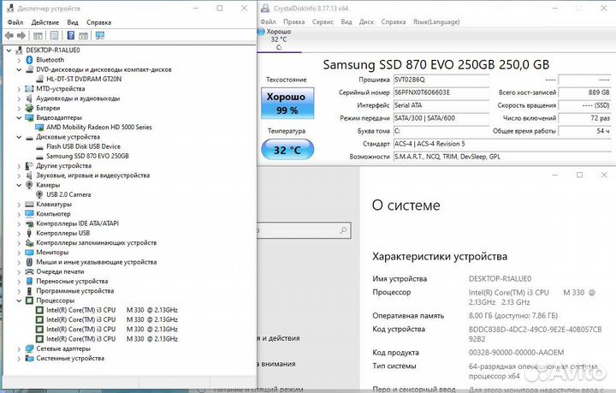Click the Серийный номер S6PFNX0T606603E field
This screenshot has width=616, height=393.
coord(441,92)
